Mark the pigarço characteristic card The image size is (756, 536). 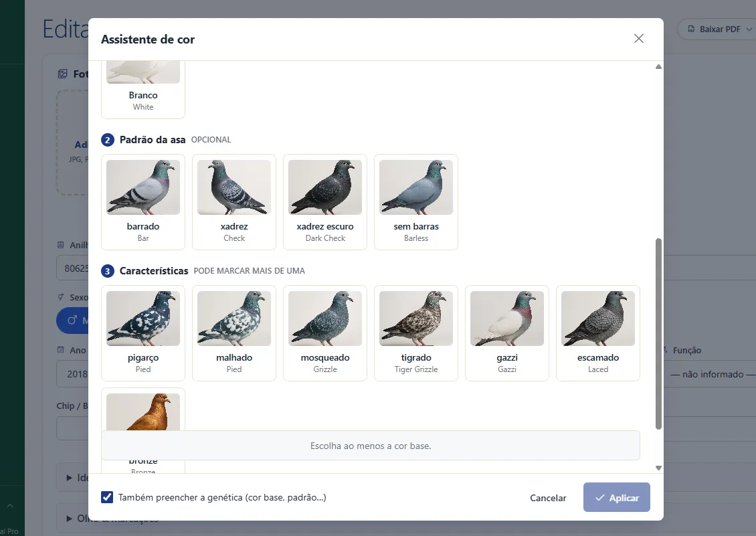pyautogui.click(x=143, y=333)
